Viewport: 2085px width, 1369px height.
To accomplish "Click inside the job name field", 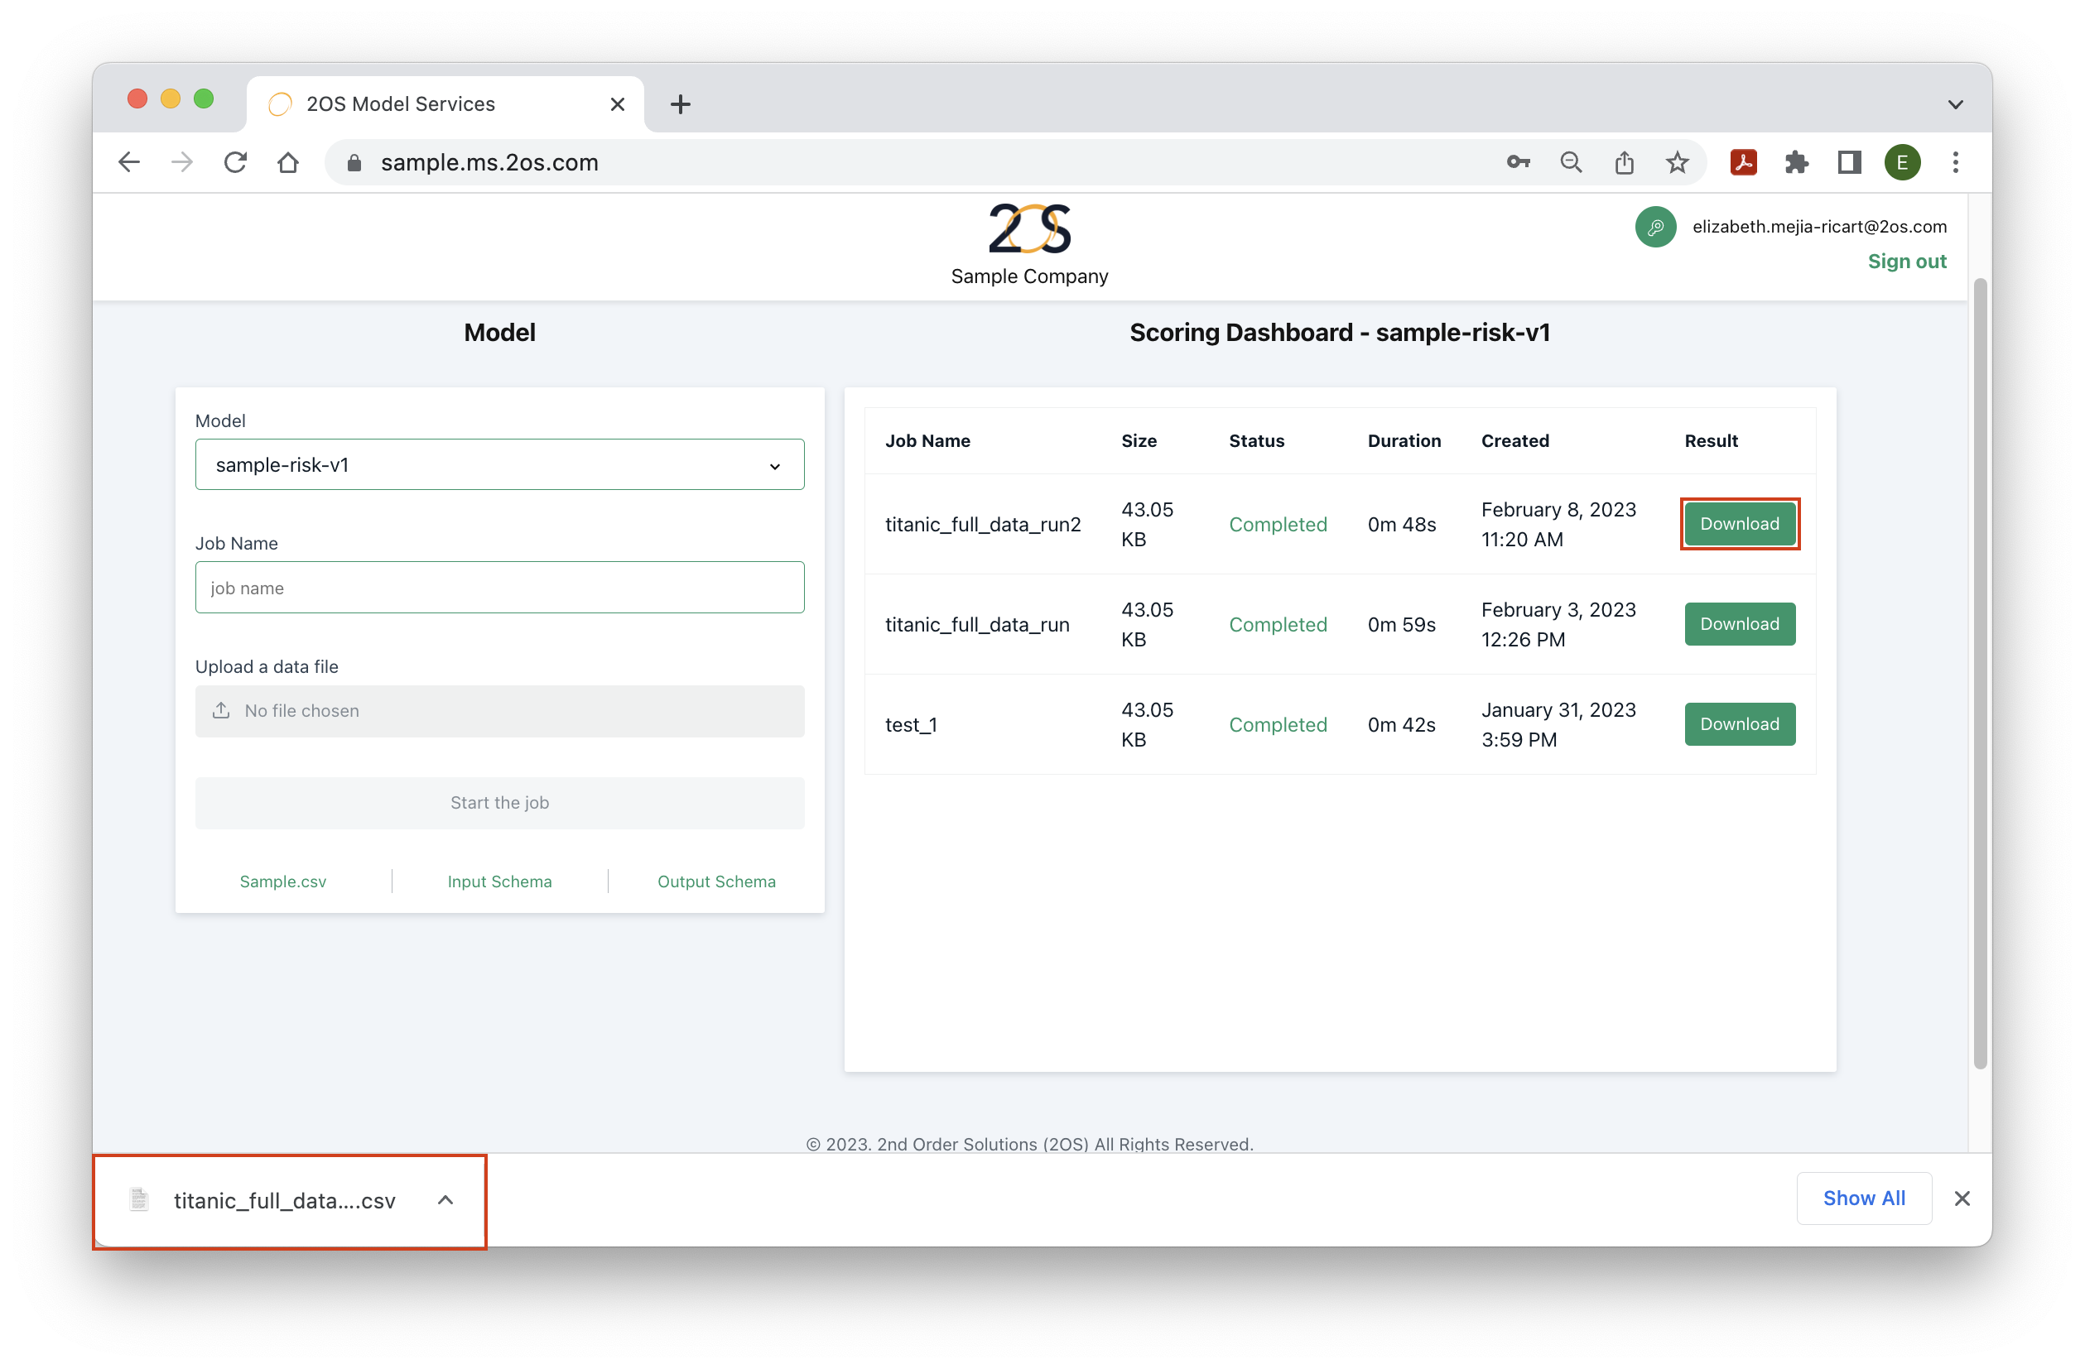I will pyautogui.click(x=499, y=588).
